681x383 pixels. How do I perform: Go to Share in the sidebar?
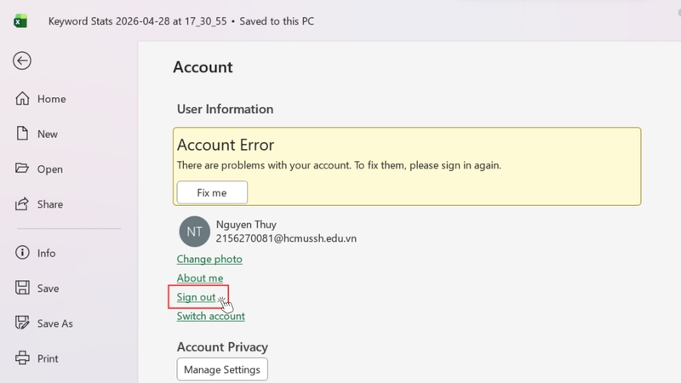coord(50,204)
